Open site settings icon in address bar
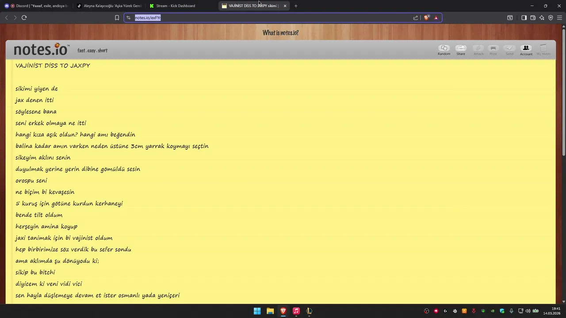The height and width of the screenshot is (318, 566). point(129,18)
